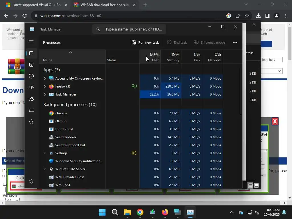Open the Services puzzle icon in sidebar

point(31,121)
